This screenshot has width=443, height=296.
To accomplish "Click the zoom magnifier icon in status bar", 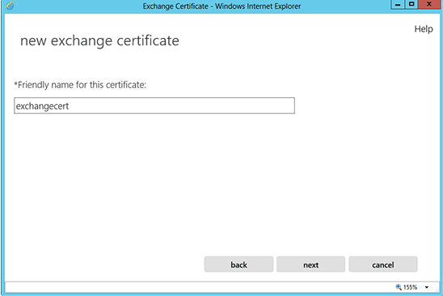I will (399, 287).
